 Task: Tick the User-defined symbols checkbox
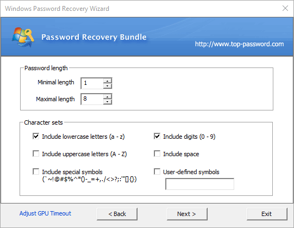click(157, 171)
